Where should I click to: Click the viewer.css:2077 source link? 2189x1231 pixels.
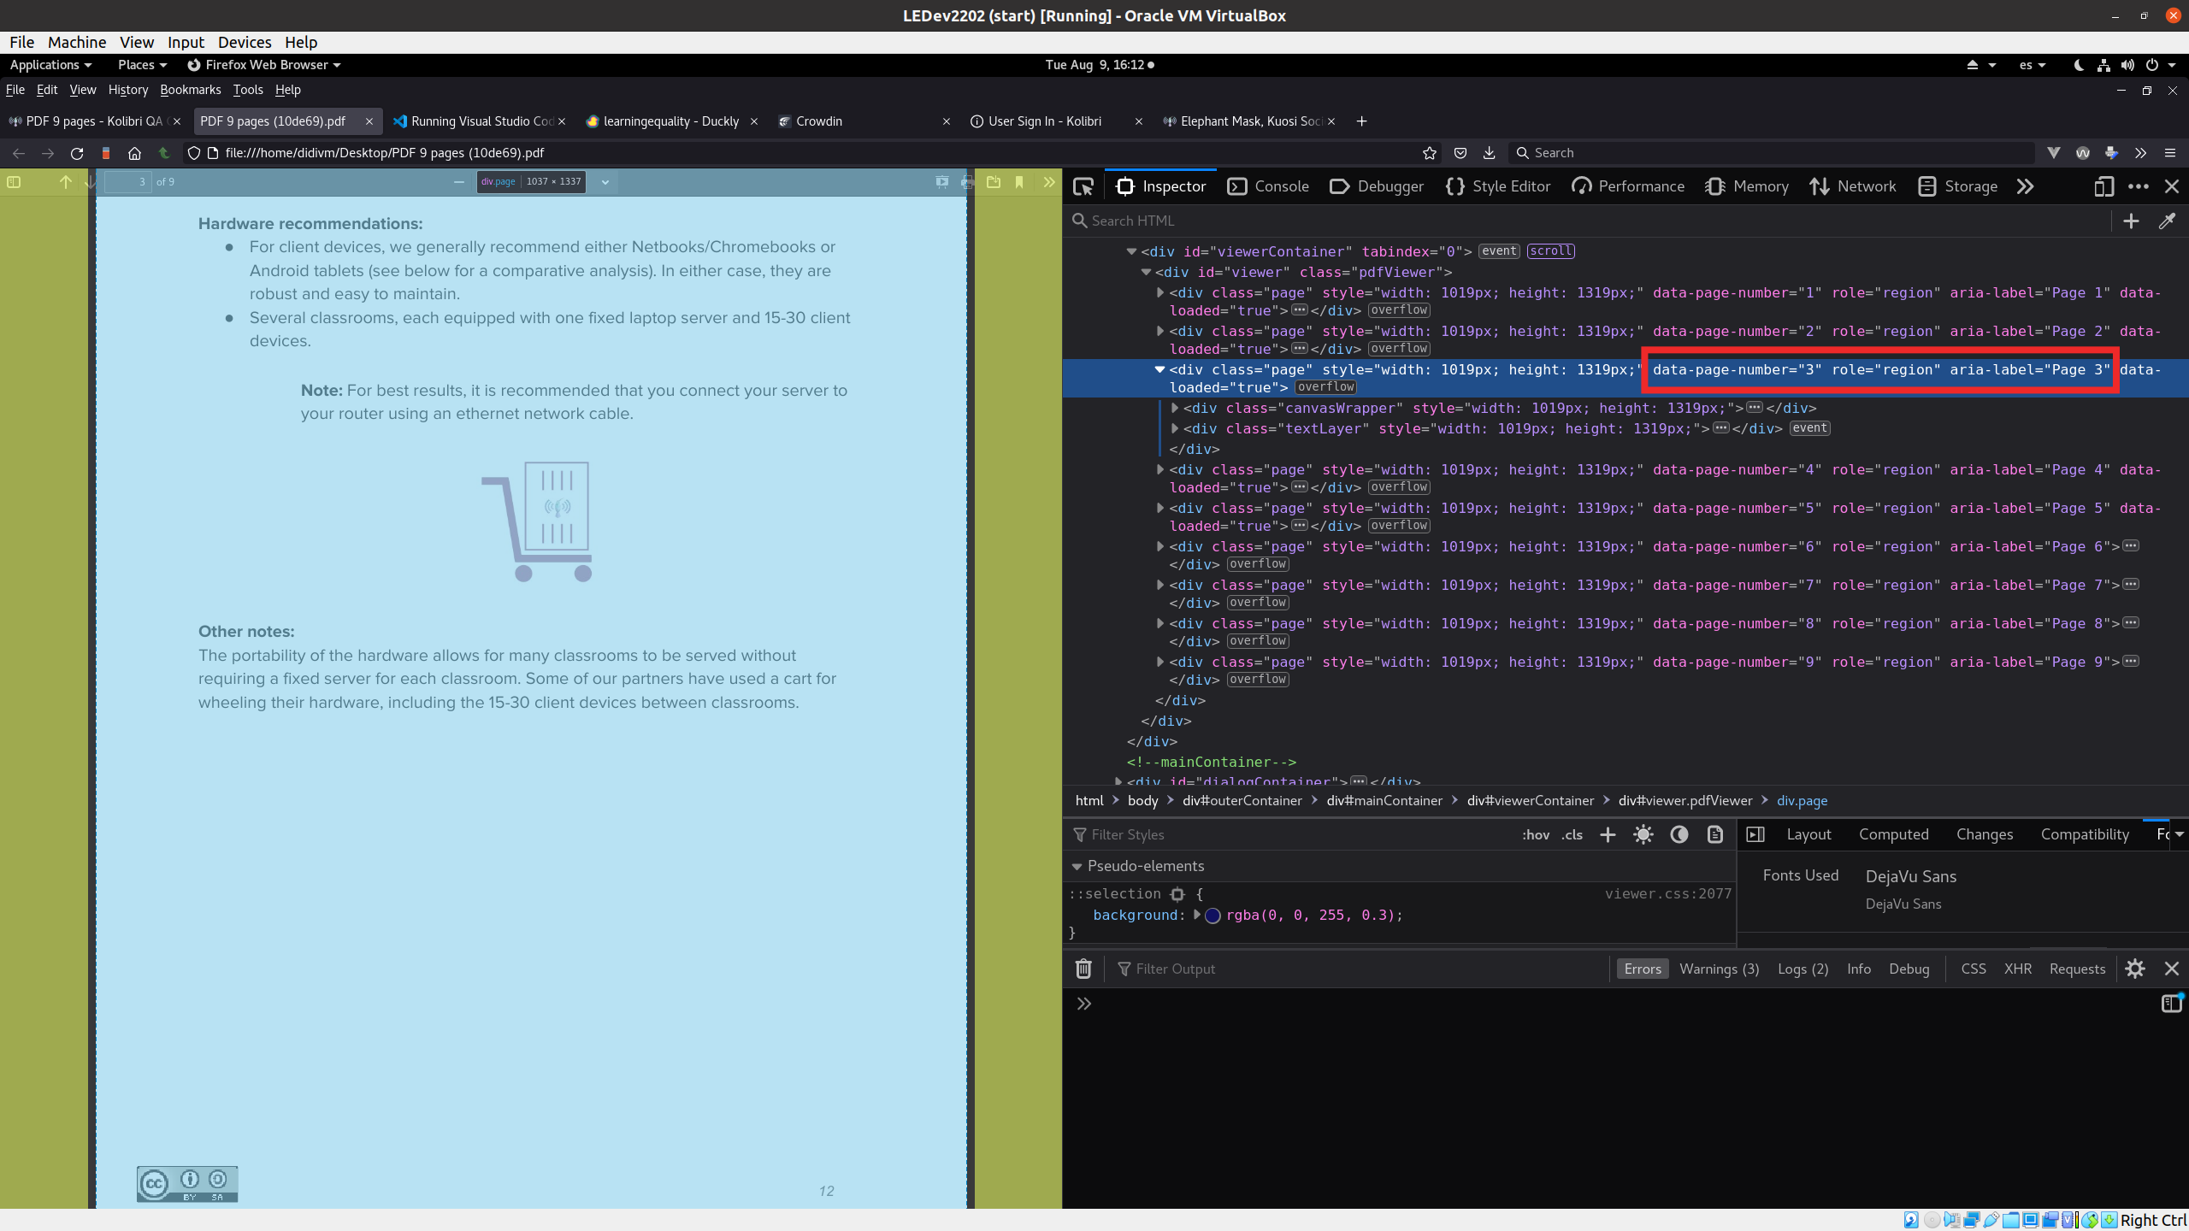1667,893
